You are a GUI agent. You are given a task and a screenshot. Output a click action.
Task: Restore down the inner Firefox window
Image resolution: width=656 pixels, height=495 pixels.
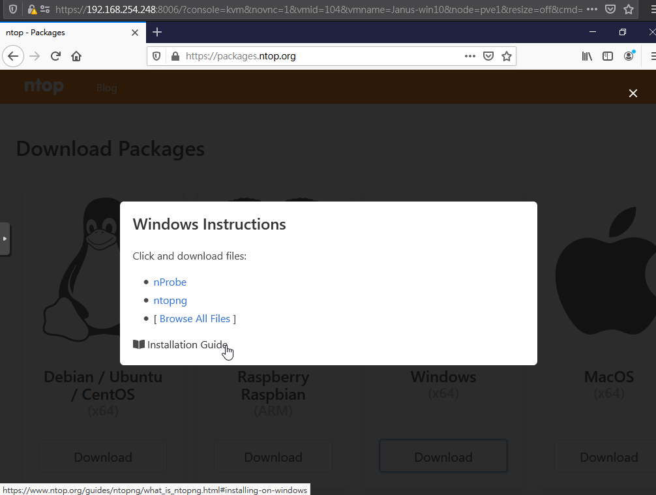point(623,32)
